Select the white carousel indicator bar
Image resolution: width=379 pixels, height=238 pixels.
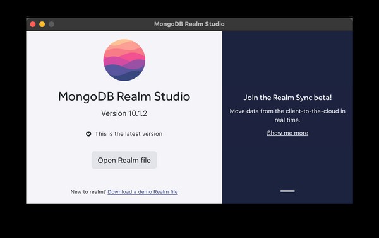[x=287, y=191]
